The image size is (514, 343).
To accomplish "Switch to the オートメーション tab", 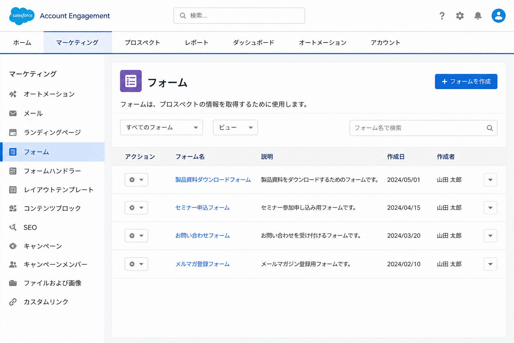I will pyautogui.click(x=323, y=43).
